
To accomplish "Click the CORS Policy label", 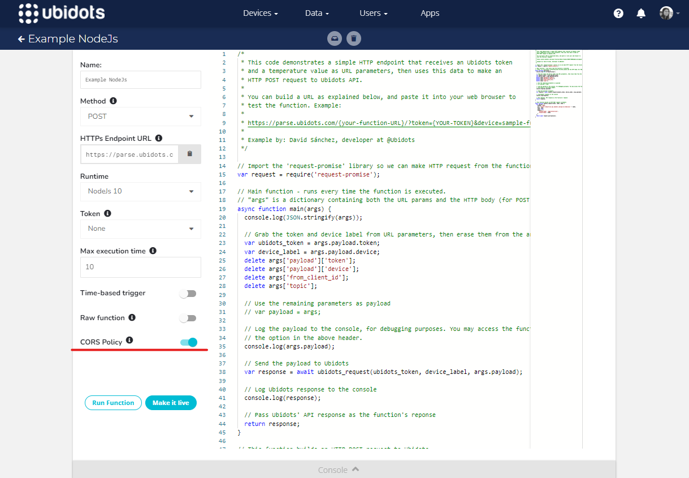I will (x=101, y=342).
